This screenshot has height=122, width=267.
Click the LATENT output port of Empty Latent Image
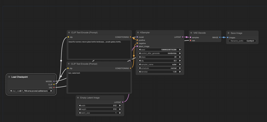123,102
